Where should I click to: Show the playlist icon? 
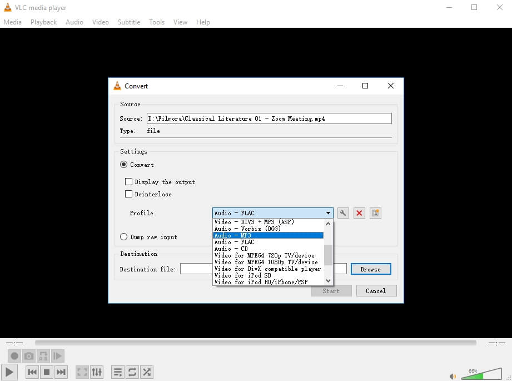(x=118, y=372)
